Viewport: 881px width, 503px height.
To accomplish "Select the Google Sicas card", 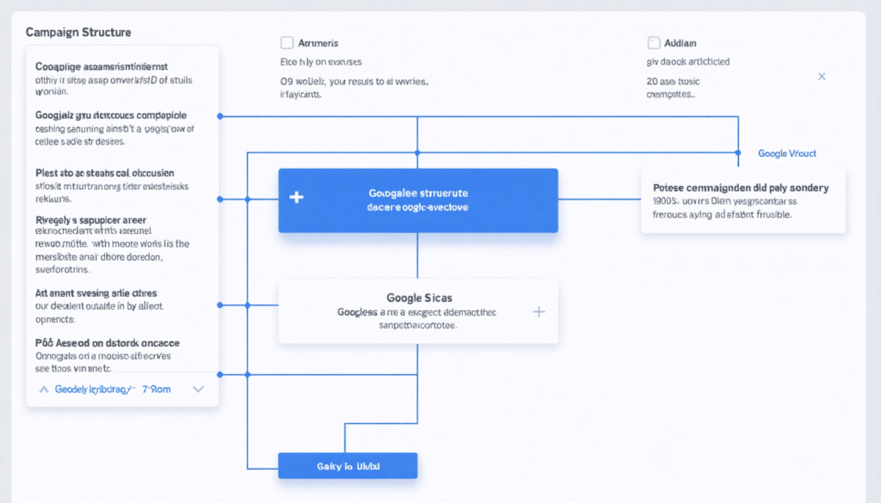I will coord(418,311).
